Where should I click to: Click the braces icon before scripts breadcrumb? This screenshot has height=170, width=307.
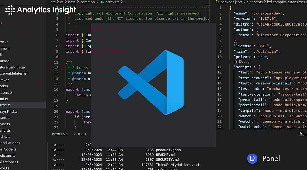click(x=249, y=2)
